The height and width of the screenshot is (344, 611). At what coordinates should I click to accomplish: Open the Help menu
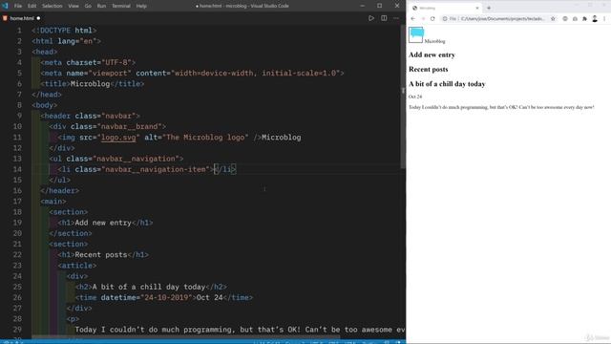141,6
